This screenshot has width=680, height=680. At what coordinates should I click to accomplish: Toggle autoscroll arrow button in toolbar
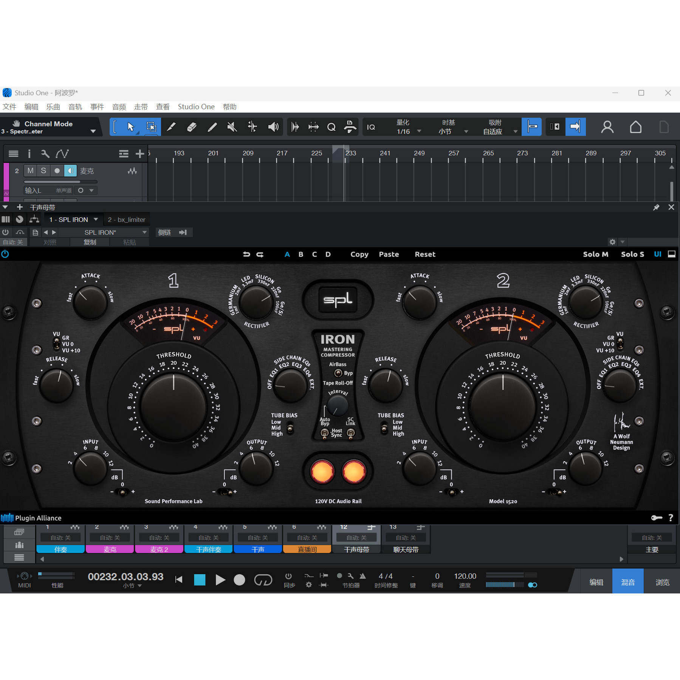click(x=575, y=127)
